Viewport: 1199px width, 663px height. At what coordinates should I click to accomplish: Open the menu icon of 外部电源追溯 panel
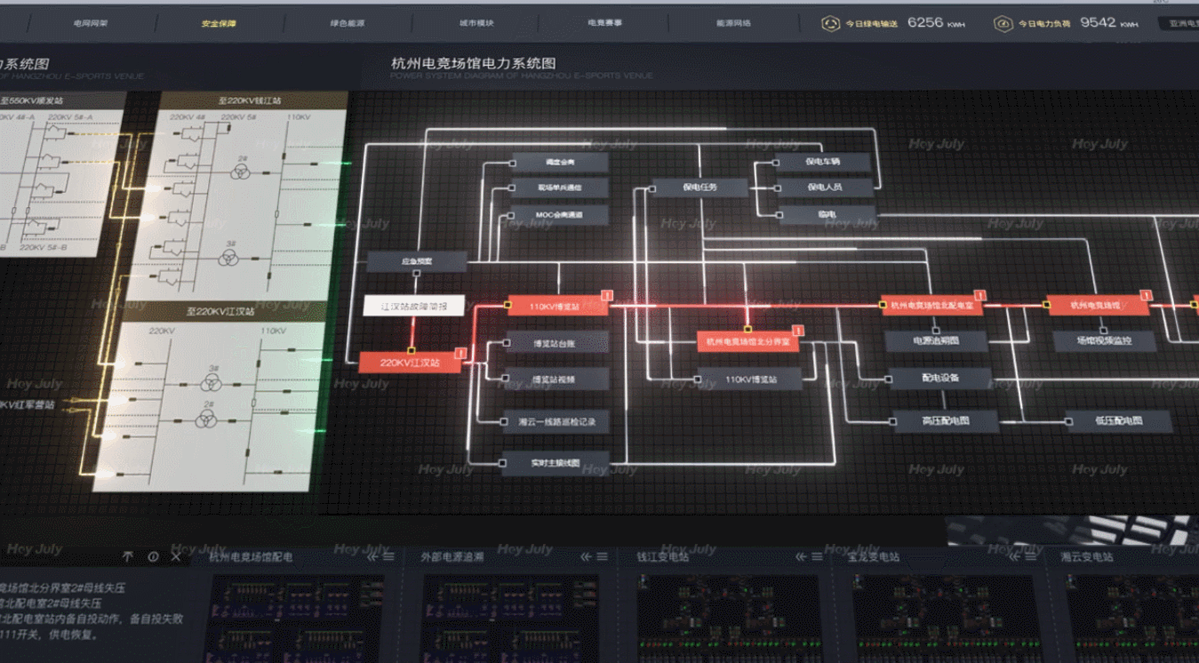coord(603,557)
